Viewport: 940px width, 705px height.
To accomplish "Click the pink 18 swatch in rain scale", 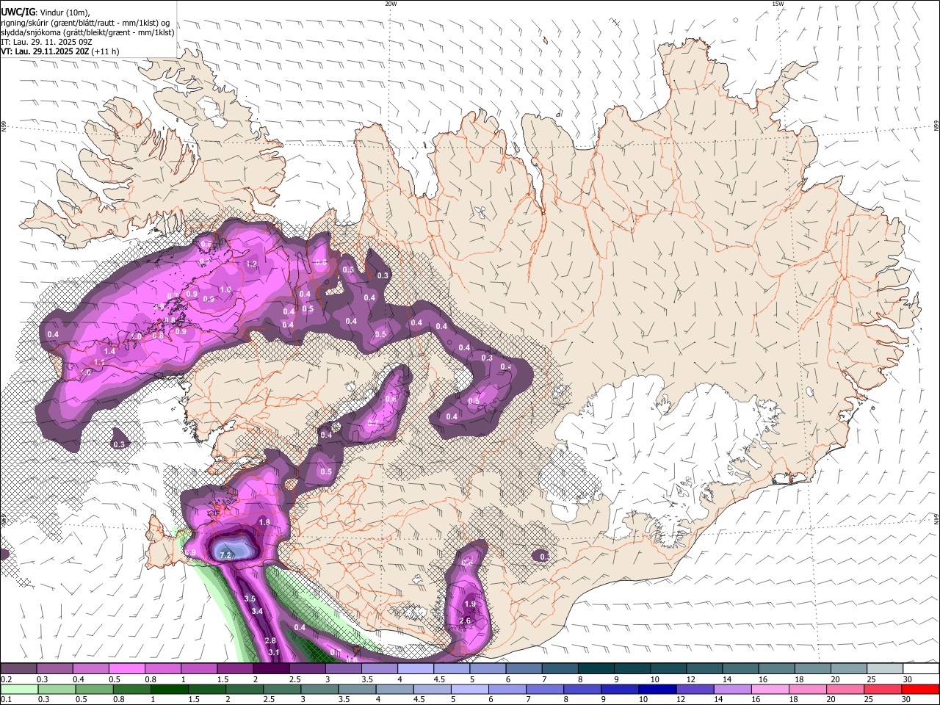I will pos(809,690).
